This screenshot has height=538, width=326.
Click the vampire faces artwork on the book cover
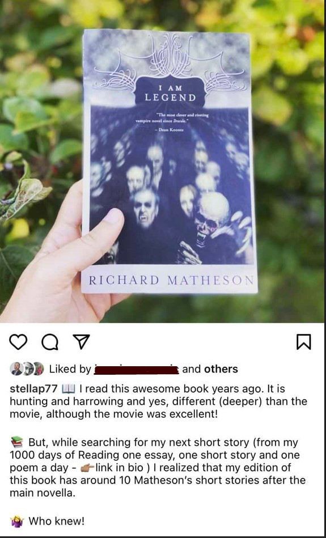tap(171, 199)
